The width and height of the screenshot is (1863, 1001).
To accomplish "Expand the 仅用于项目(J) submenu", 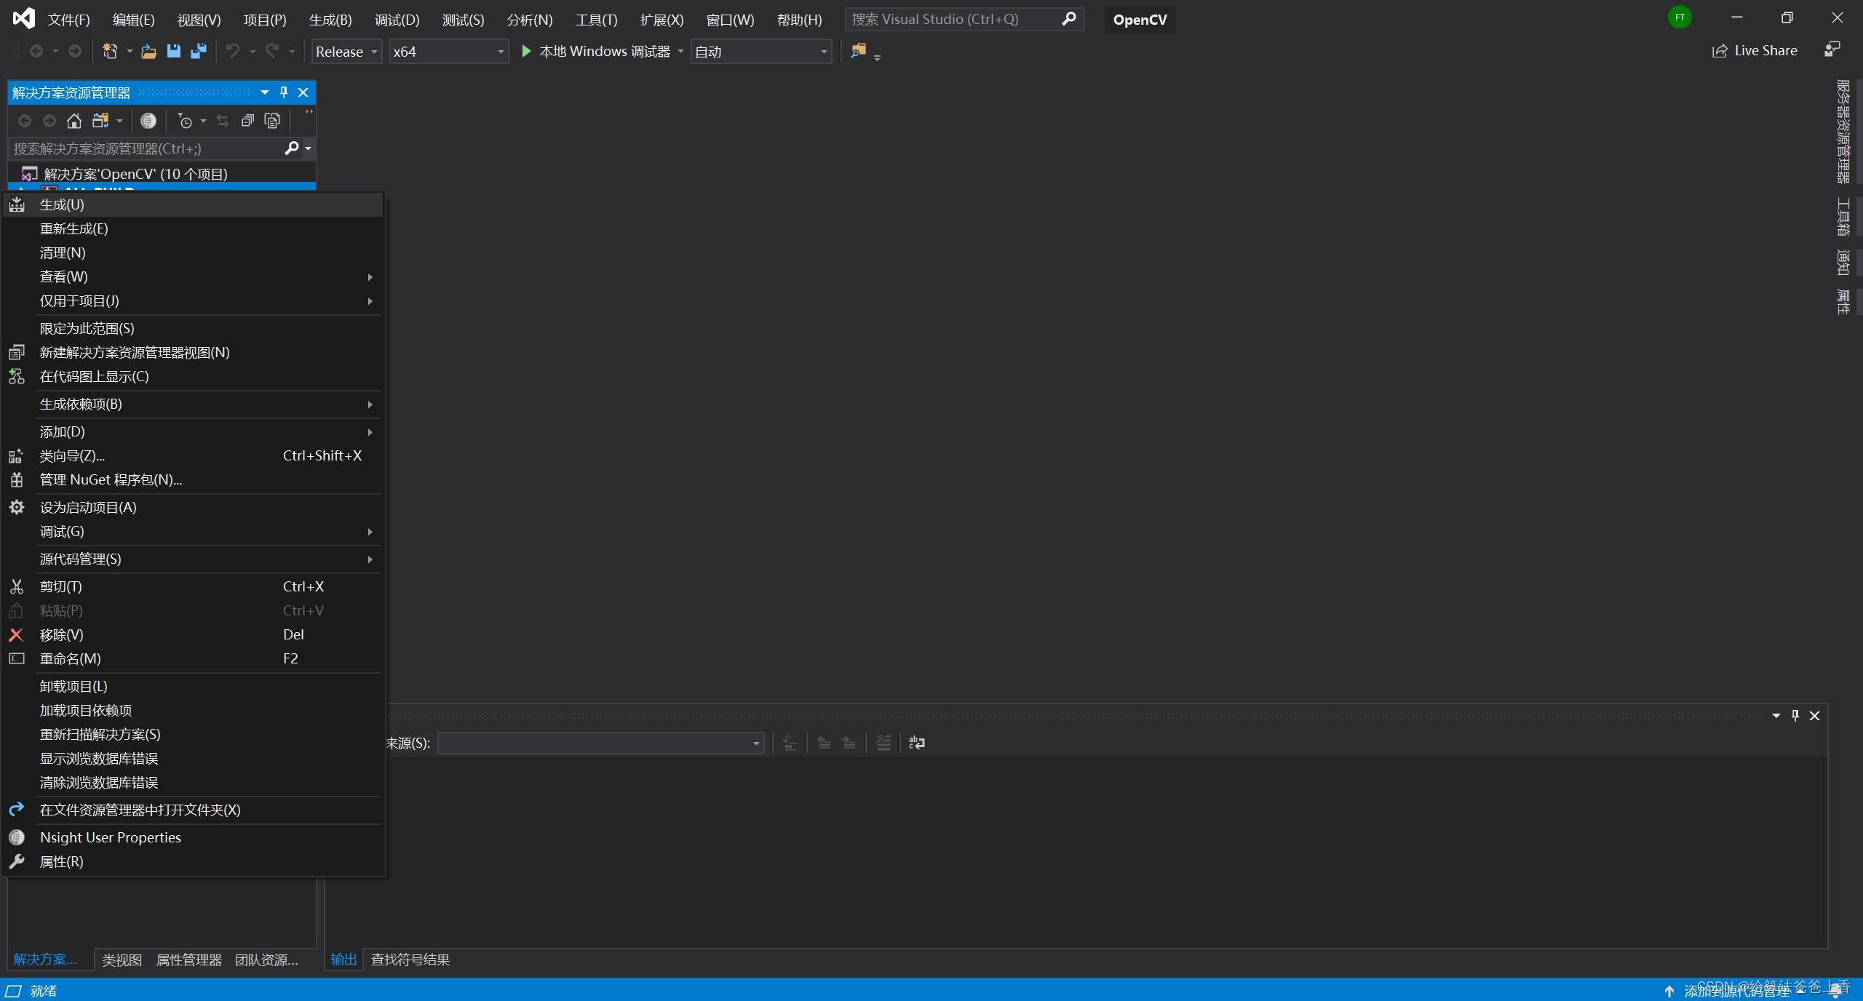I will pyautogui.click(x=193, y=300).
